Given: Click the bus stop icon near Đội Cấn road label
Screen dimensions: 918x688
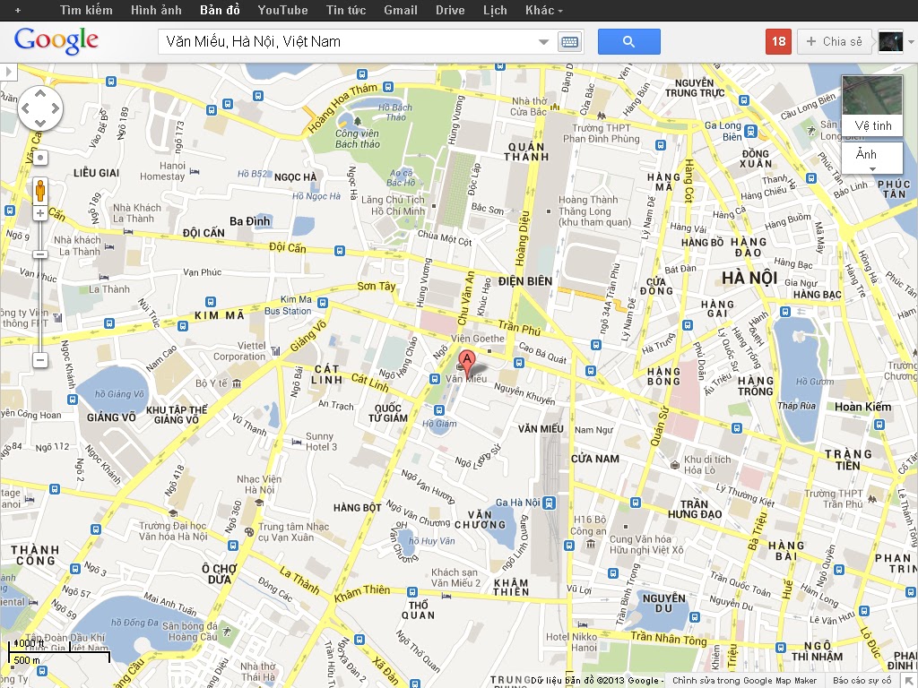Looking at the screenshot, I should 339,251.
